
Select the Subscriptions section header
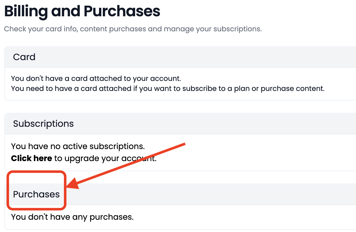pyautogui.click(x=43, y=123)
